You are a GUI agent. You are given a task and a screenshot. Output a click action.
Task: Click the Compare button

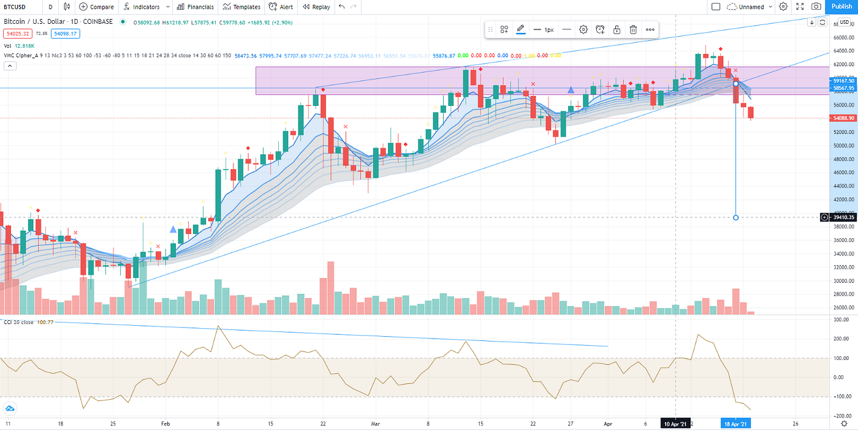pyautogui.click(x=96, y=7)
